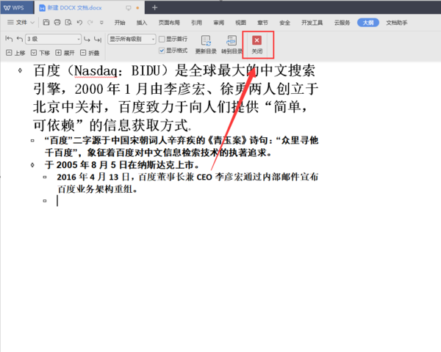
Task: Click outline marker beside “百度”二字源于 paragraph
Action: (x=32, y=140)
